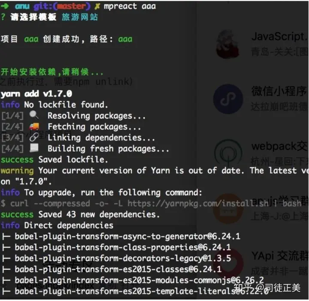Click the delivery truck emoji icon
The height and width of the screenshot is (301, 309).
(34, 126)
